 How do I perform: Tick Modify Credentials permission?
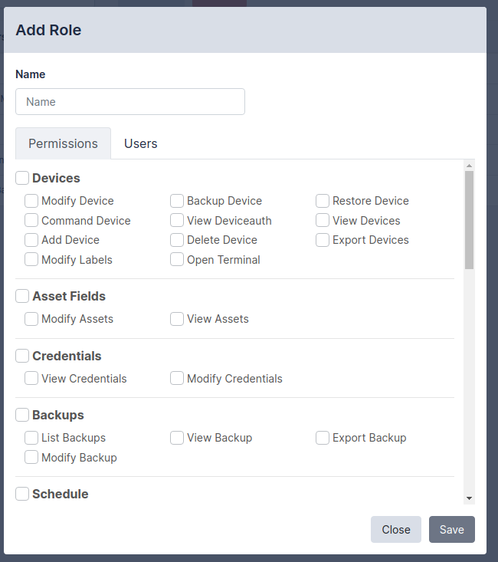pos(177,379)
